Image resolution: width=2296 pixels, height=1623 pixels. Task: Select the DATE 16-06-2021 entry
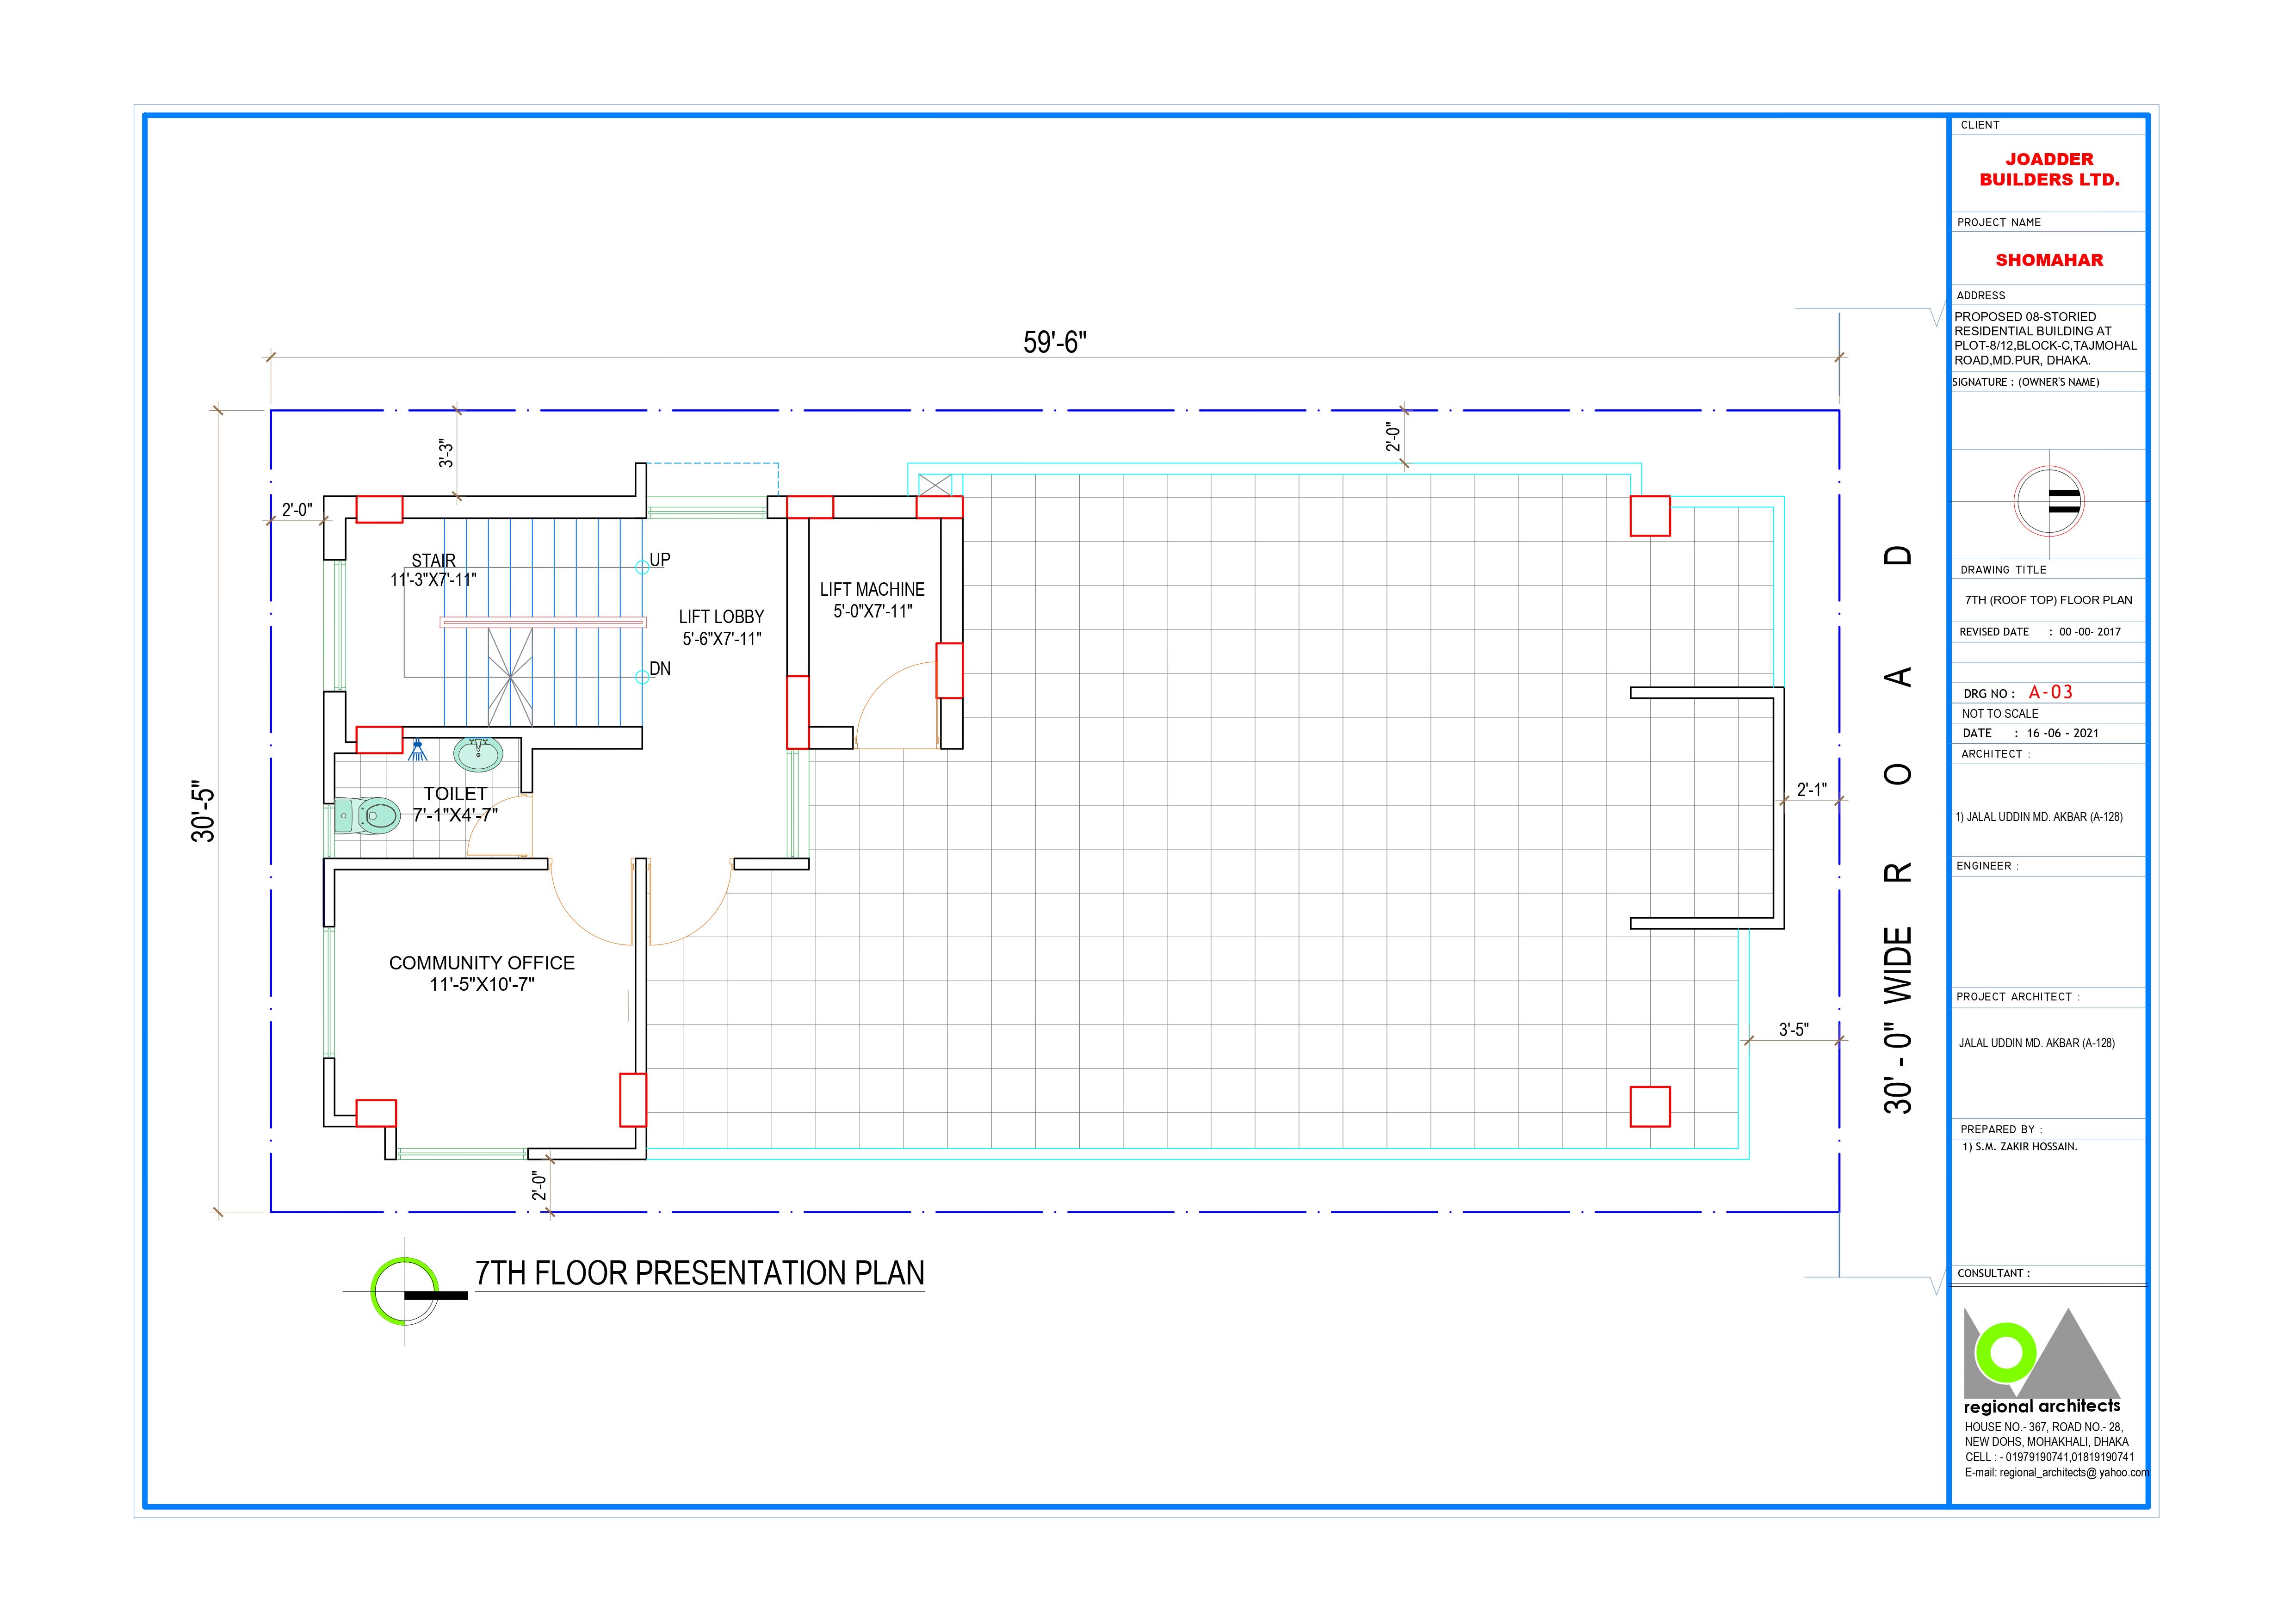[2030, 733]
